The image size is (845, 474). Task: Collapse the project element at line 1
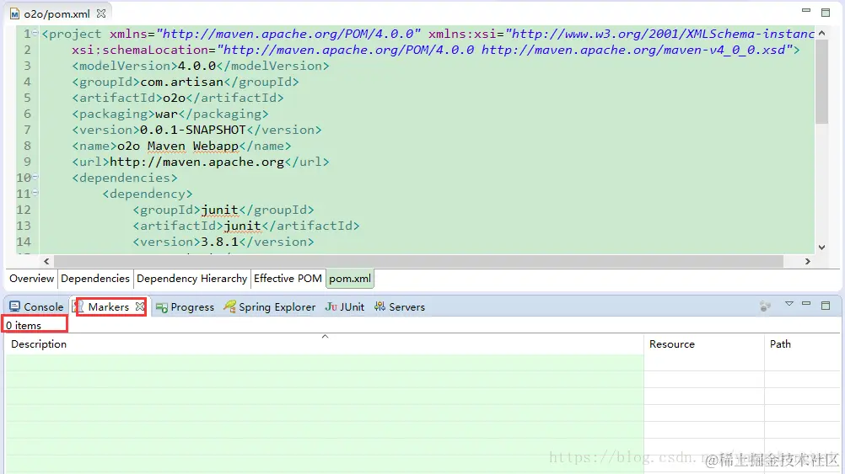[35, 34]
